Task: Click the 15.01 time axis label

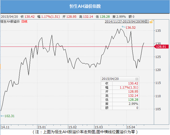Action: 42,127
